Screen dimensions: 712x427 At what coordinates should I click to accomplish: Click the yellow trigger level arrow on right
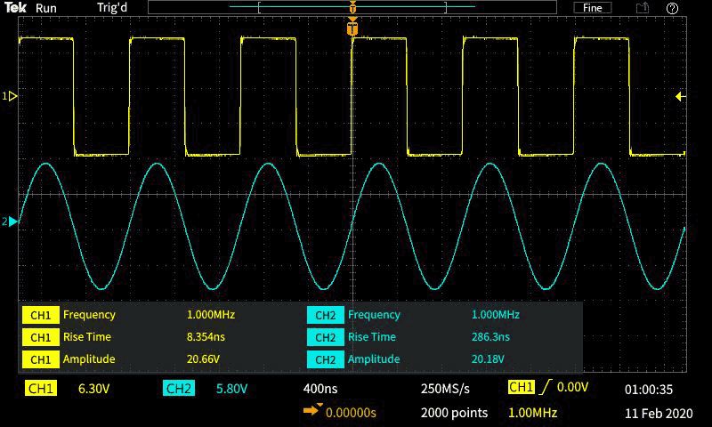click(x=680, y=96)
